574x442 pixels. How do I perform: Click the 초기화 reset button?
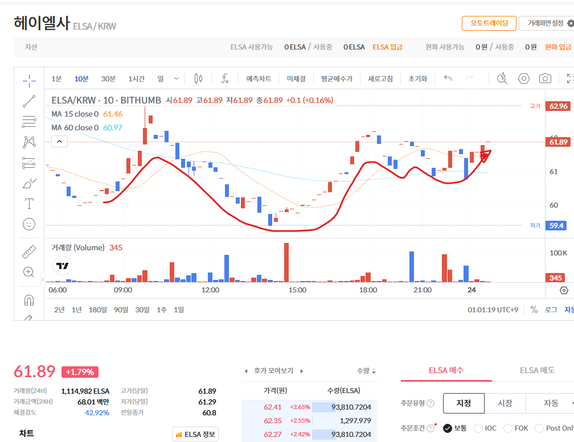418,79
